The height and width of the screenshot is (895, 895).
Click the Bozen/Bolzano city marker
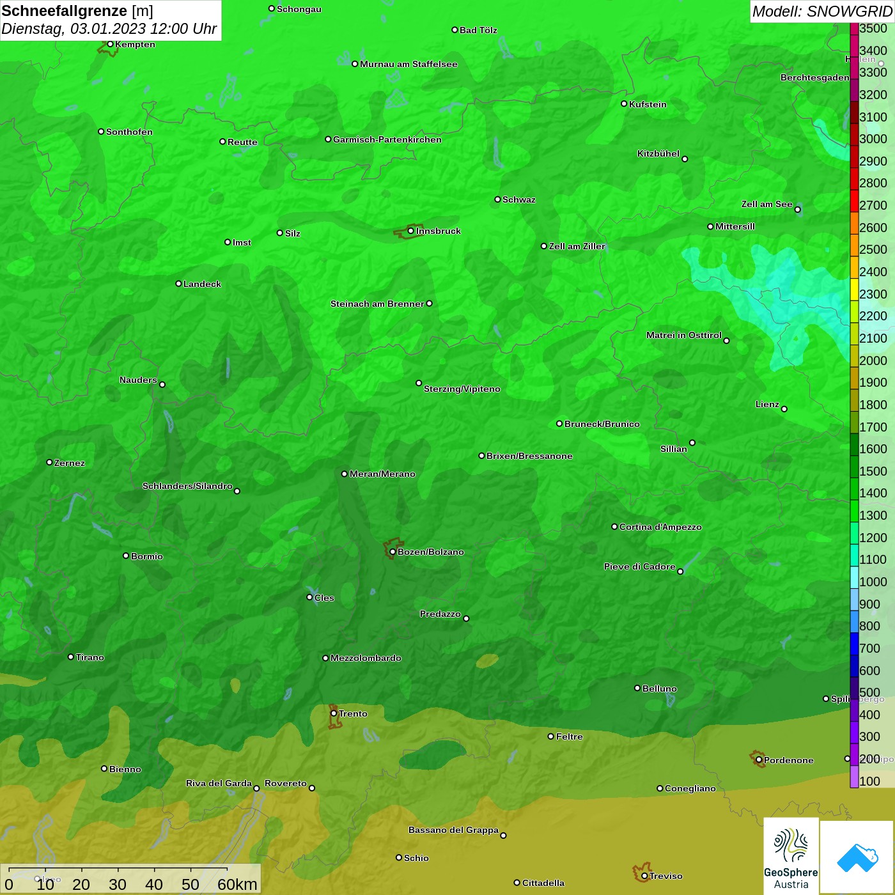pos(393,552)
